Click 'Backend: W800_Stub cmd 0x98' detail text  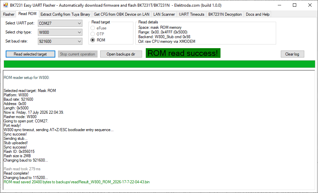(x=164, y=37)
